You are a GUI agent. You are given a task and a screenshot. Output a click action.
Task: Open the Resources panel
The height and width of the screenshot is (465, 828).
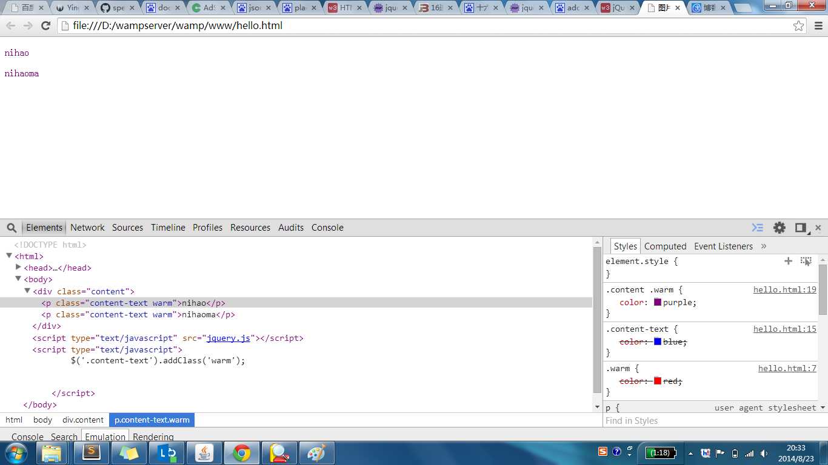click(x=250, y=228)
